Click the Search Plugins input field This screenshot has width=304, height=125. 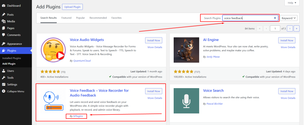point(247,18)
